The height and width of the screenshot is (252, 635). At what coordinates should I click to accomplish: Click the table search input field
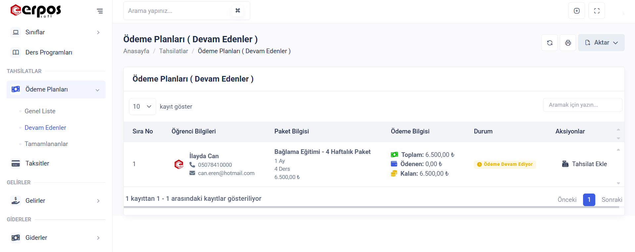(x=582, y=105)
